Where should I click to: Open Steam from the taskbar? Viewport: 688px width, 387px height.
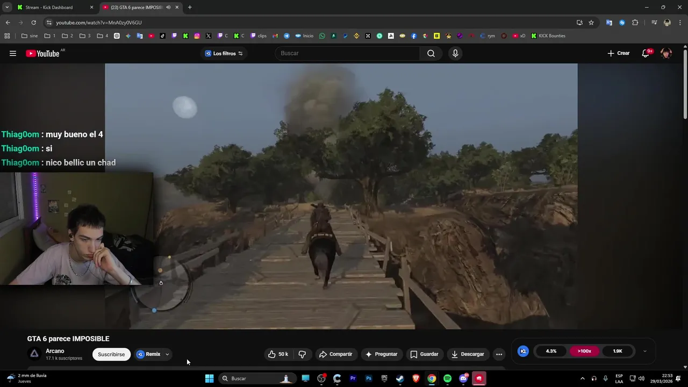pyautogui.click(x=400, y=378)
